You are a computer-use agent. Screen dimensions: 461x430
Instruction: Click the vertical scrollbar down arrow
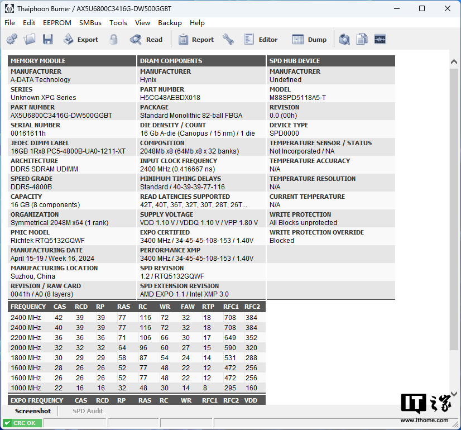click(455, 394)
